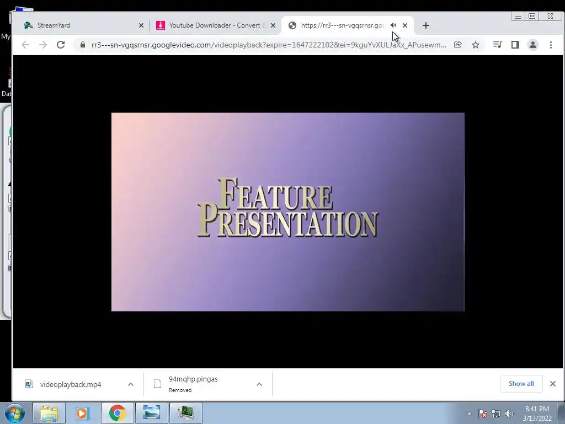This screenshot has height=424, width=565.
Task: Open system volume tray icon
Action: click(x=509, y=414)
